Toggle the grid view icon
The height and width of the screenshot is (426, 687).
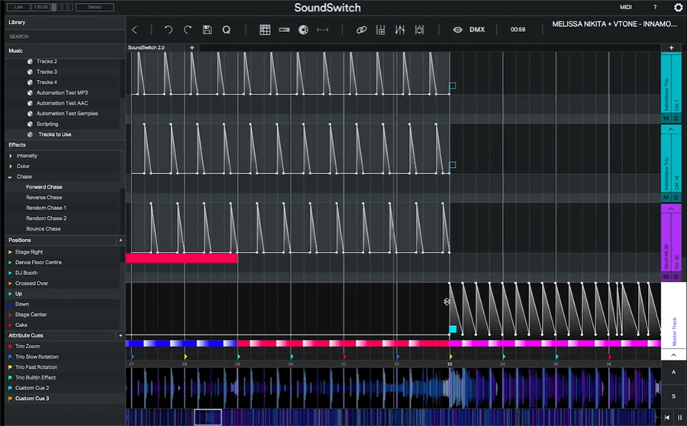pos(265,30)
